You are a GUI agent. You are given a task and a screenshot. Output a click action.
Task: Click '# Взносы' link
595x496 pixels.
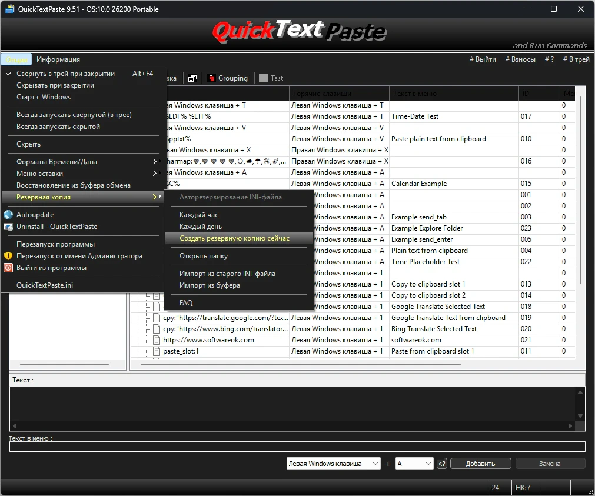click(520, 59)
